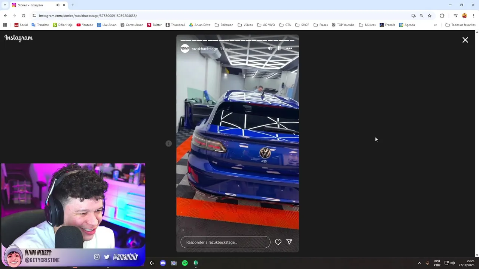
Task: Go to the previous story
Action: point(169,143)
